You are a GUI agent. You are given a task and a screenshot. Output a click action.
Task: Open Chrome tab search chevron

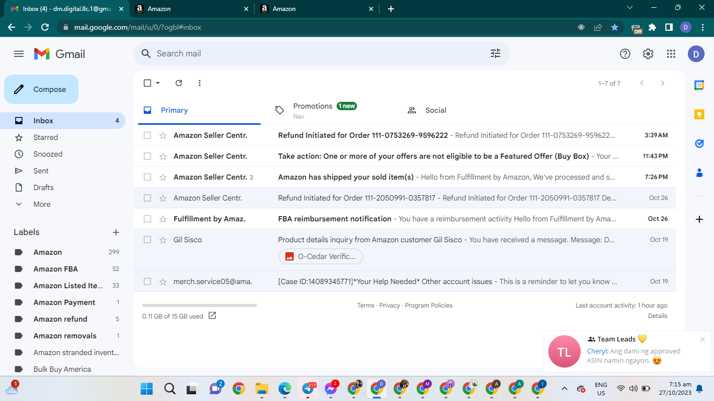coord(630,8)
